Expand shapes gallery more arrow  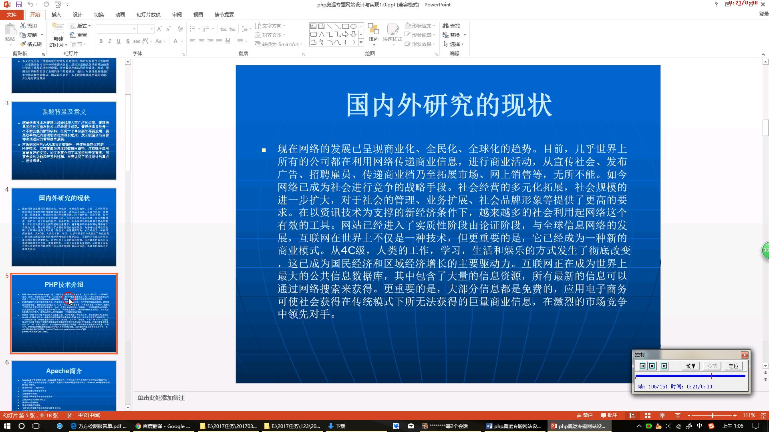click(x=361, y=42)
